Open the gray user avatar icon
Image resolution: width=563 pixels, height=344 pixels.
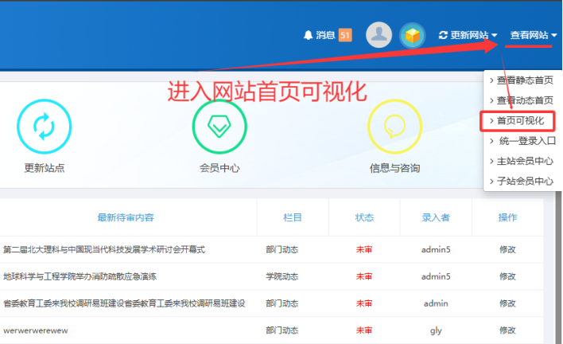click(379, 35)
